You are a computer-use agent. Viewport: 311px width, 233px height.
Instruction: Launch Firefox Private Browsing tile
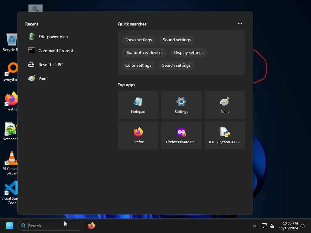pos(181,135)
